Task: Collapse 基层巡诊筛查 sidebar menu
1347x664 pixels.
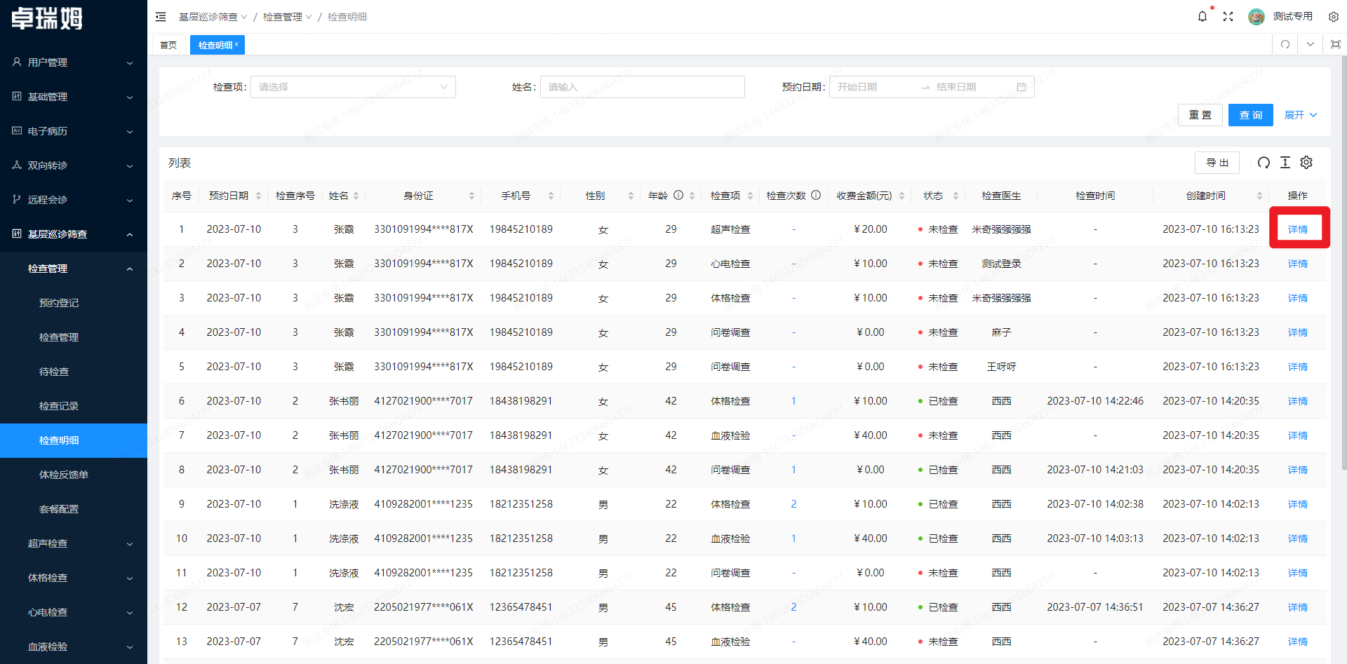Action: click(x=74, y=234)
